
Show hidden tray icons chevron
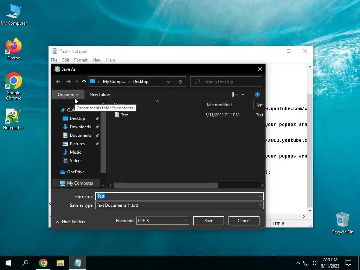tap(297, 263)
